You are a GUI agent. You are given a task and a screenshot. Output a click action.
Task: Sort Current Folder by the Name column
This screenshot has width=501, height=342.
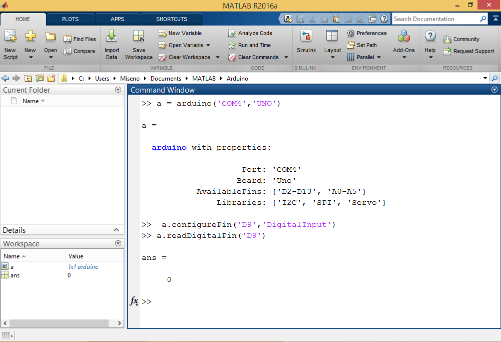[x=31, y=101]
